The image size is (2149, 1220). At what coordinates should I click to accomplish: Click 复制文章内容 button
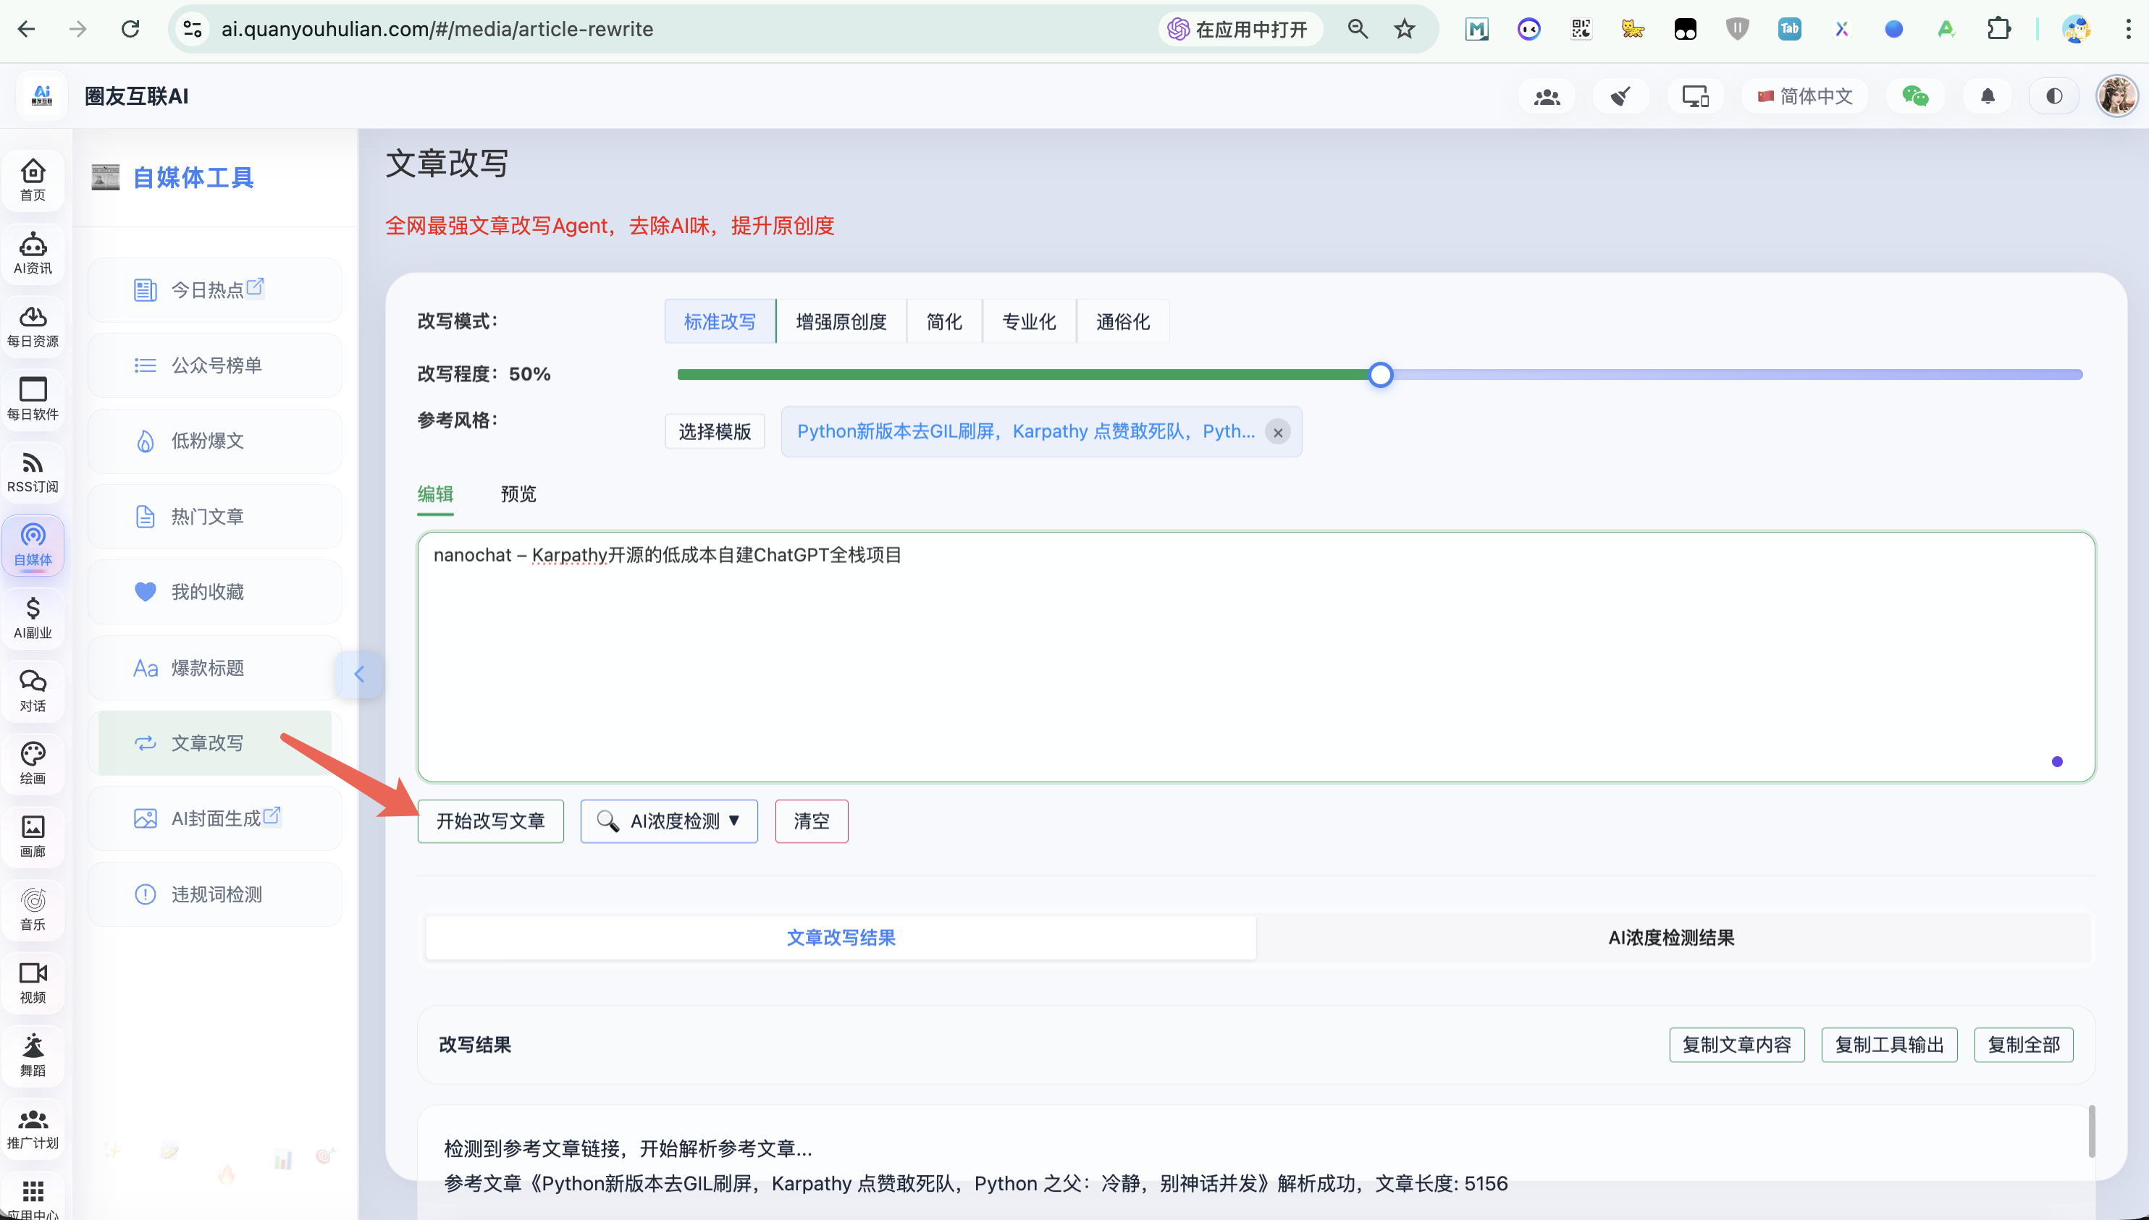click(1736, 1045)
